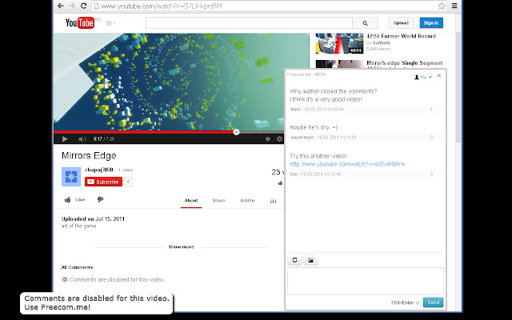Open the 42:54 Former World Record title
The height and width of the screenshot is (320, 512).
tap(402, 36)
